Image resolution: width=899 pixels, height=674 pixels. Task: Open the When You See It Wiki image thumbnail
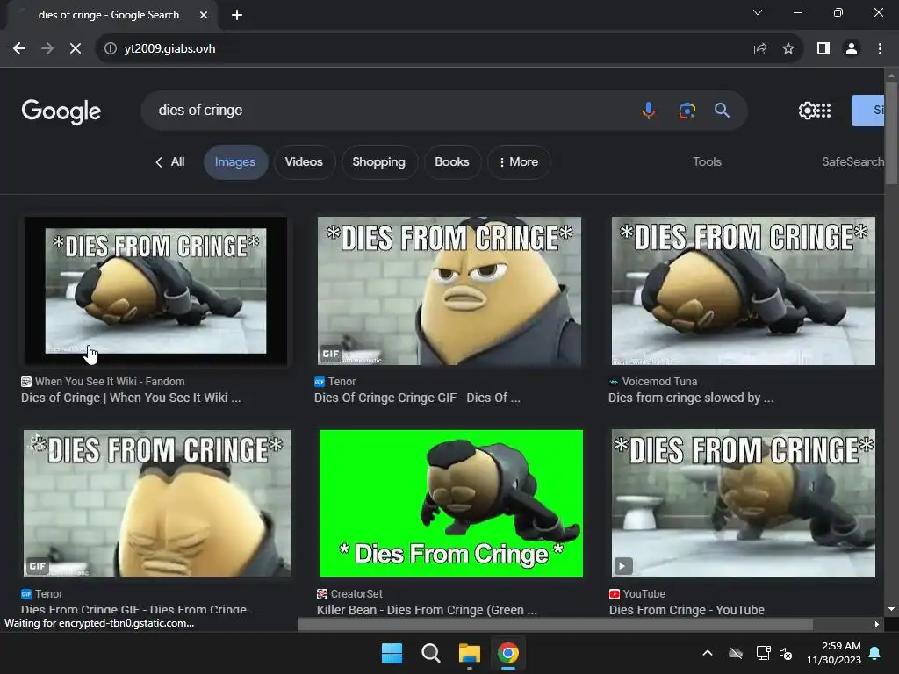[x=155, y=290]
